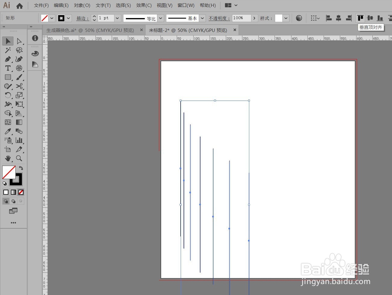Select the Zoom magnifier tool
Viewport: 392px width, 295px height.
point(19,158)
